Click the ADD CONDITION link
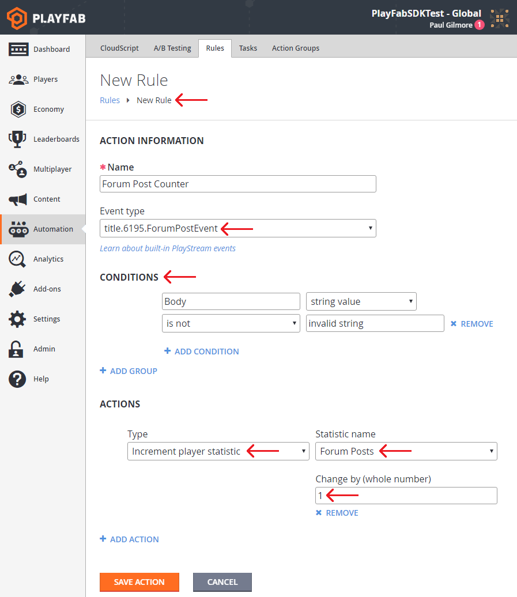517x597 pixels. point(201,351)
